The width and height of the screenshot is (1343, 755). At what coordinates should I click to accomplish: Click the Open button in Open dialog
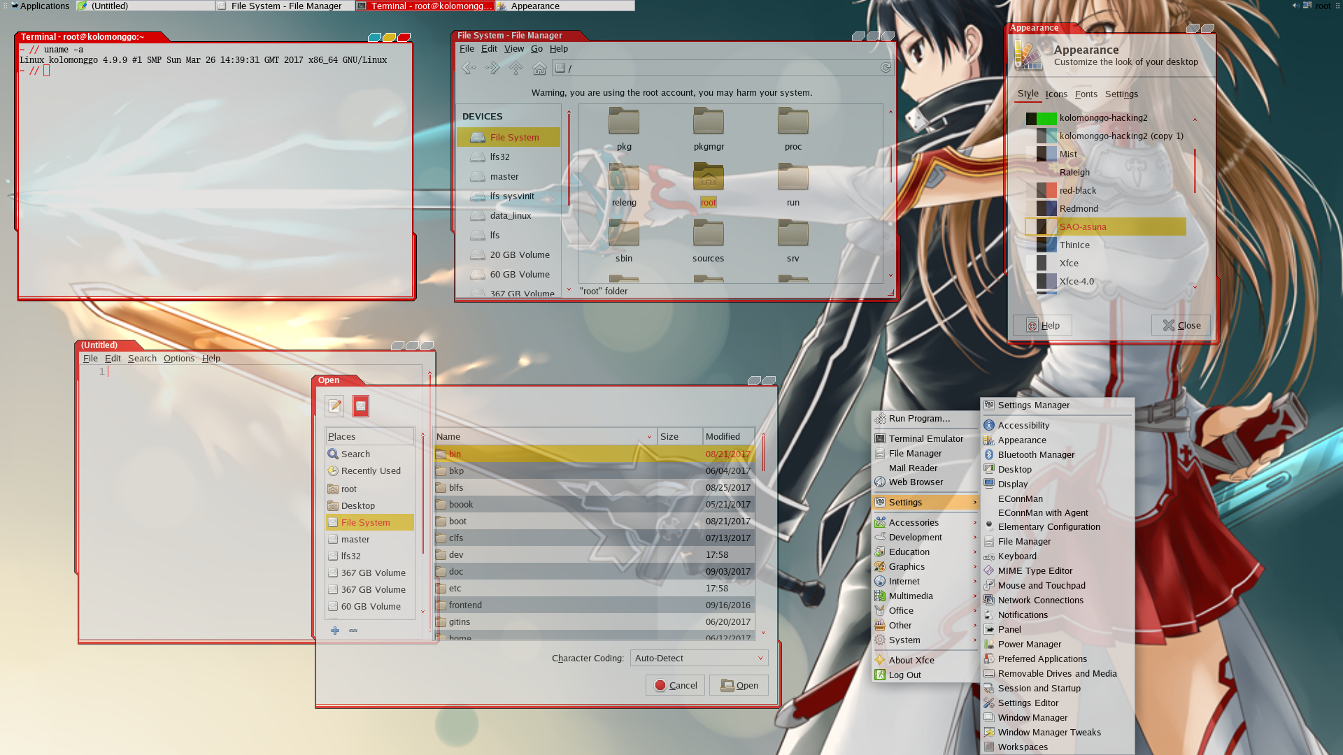pos(739,686)
